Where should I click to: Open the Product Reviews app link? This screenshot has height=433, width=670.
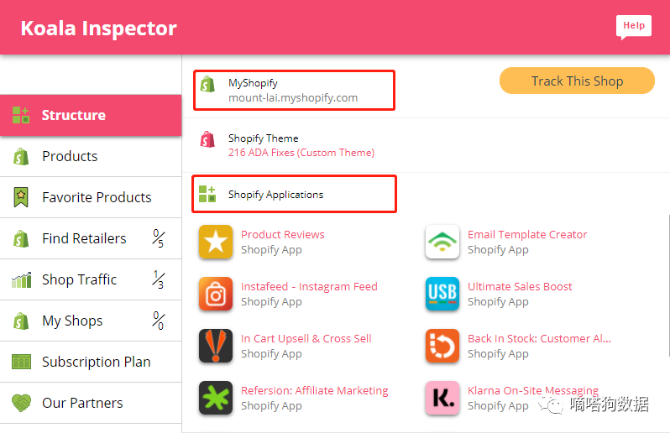282,234
